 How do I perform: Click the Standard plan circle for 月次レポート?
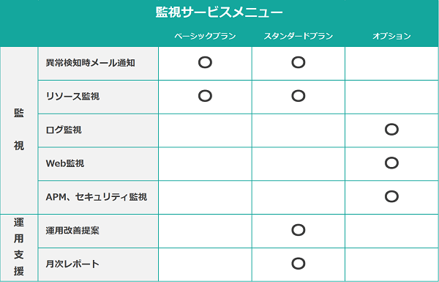point(299,264)
